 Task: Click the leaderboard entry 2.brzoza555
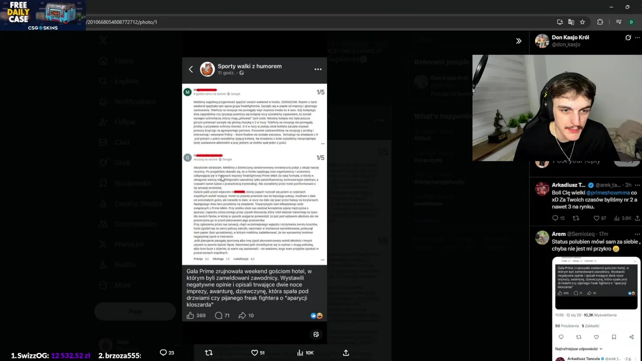(x=119, y=355)
